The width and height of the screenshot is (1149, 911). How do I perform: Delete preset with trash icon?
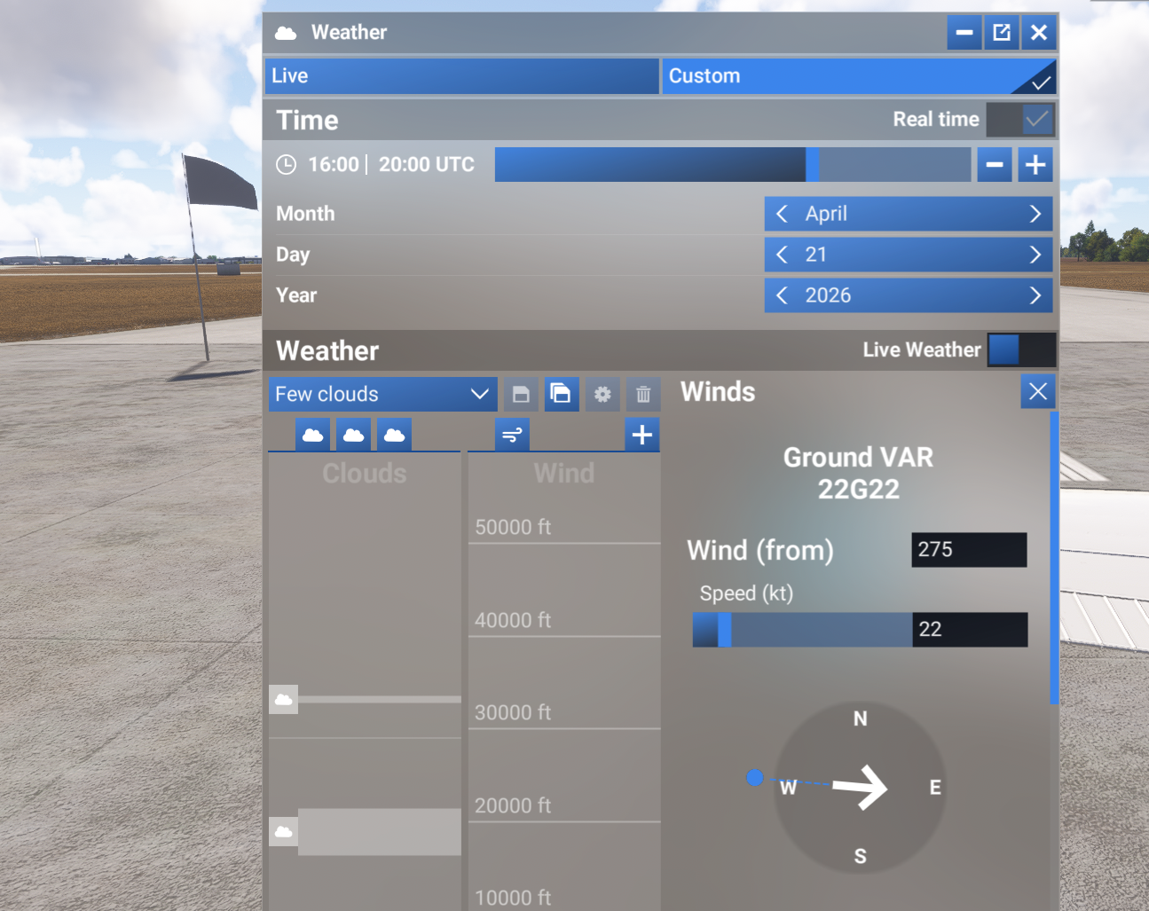(643, 394)
